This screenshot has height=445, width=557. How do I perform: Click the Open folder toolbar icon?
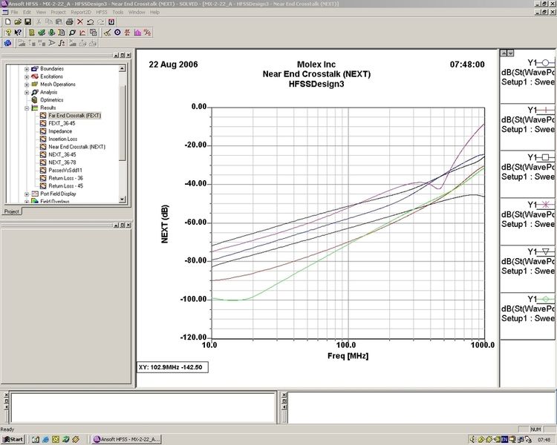[18, 22]
